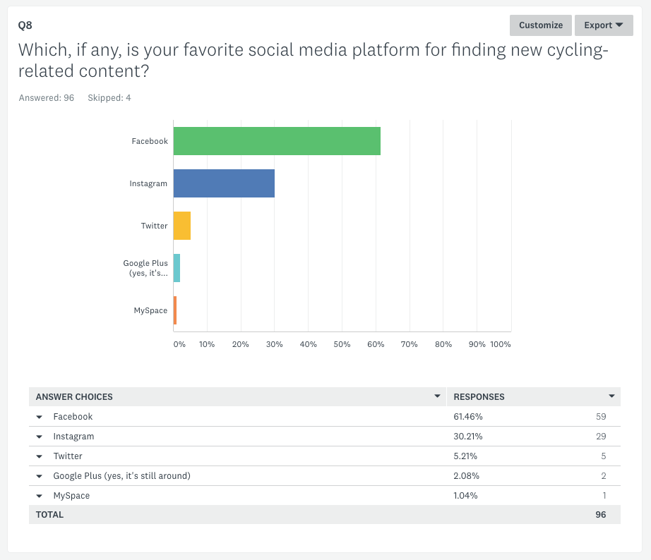Click the orange MySpace bar

(175, 310)
